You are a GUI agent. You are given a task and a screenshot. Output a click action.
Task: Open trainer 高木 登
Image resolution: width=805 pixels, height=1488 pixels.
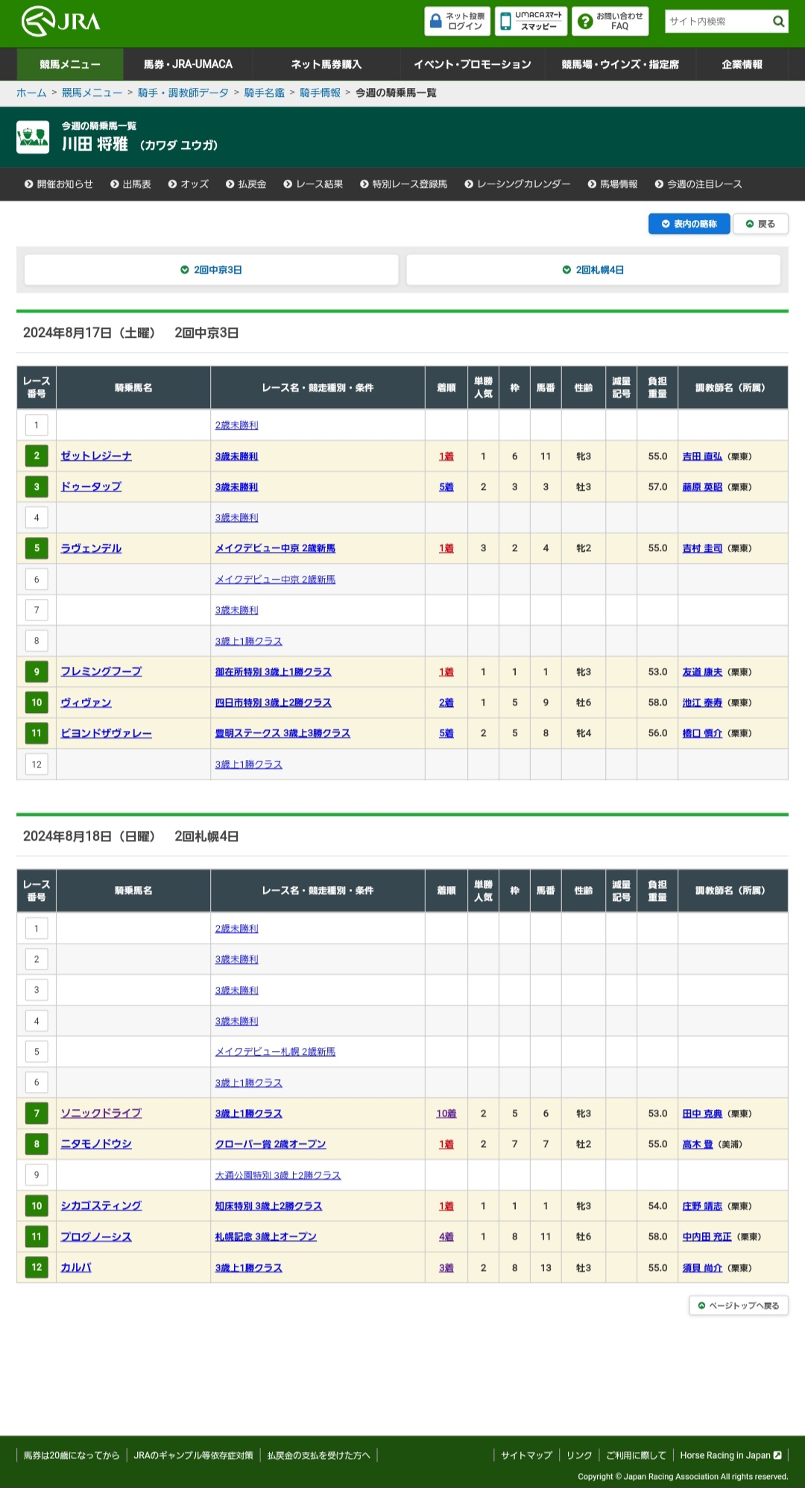[x=698, y=1144]
